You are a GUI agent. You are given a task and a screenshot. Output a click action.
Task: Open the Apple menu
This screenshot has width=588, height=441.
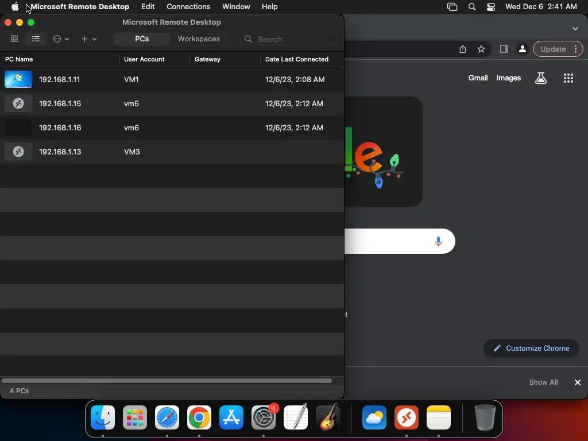pos(15,6)
